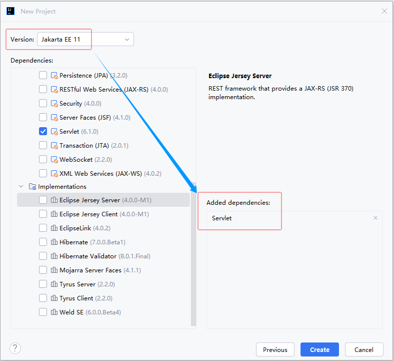Click the XML Web Services specification icon
This screenshot has height=361, width=394.
(54, 174)
